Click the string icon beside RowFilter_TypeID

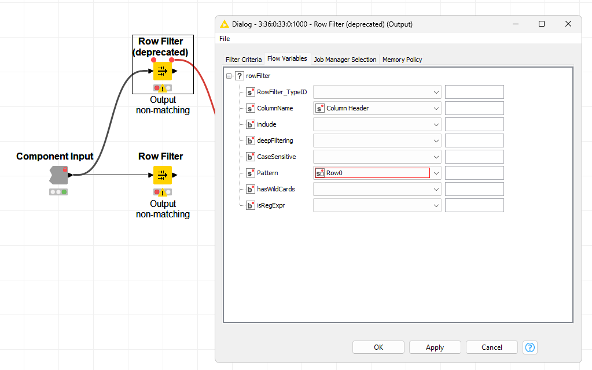coord(251,92)
